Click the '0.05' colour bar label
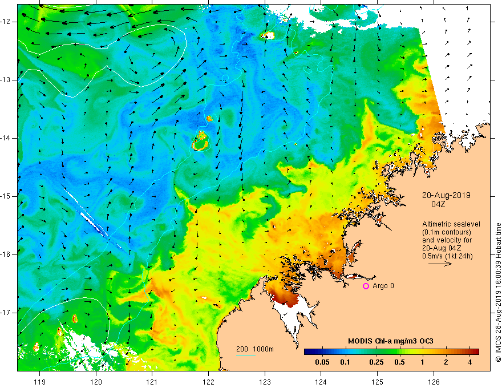The width and height of the screenshot is (502, 388). click(x=322, y=362)
